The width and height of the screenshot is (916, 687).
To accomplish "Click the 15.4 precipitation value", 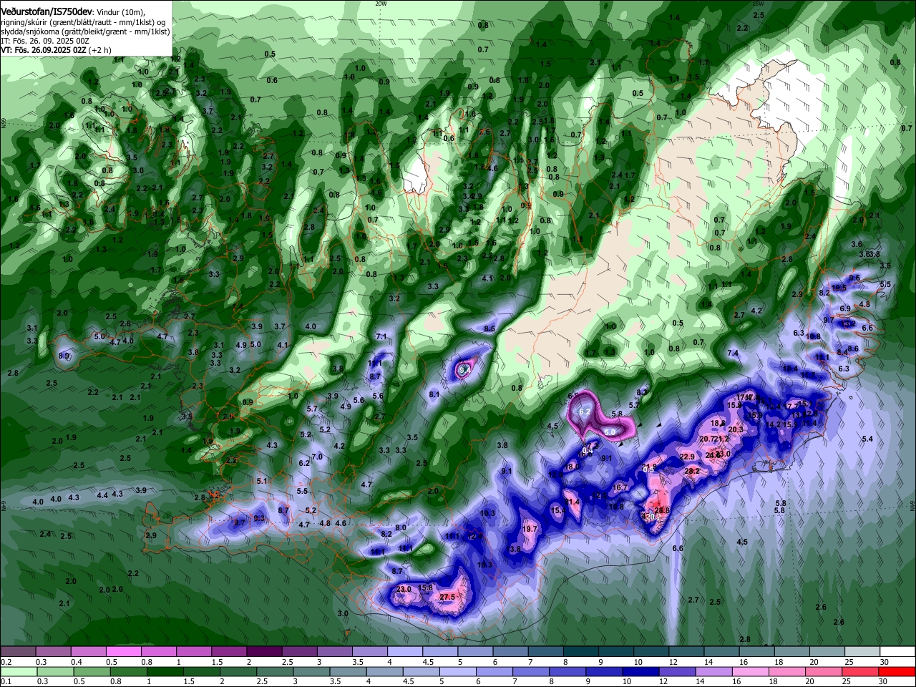I will (558, 510).
